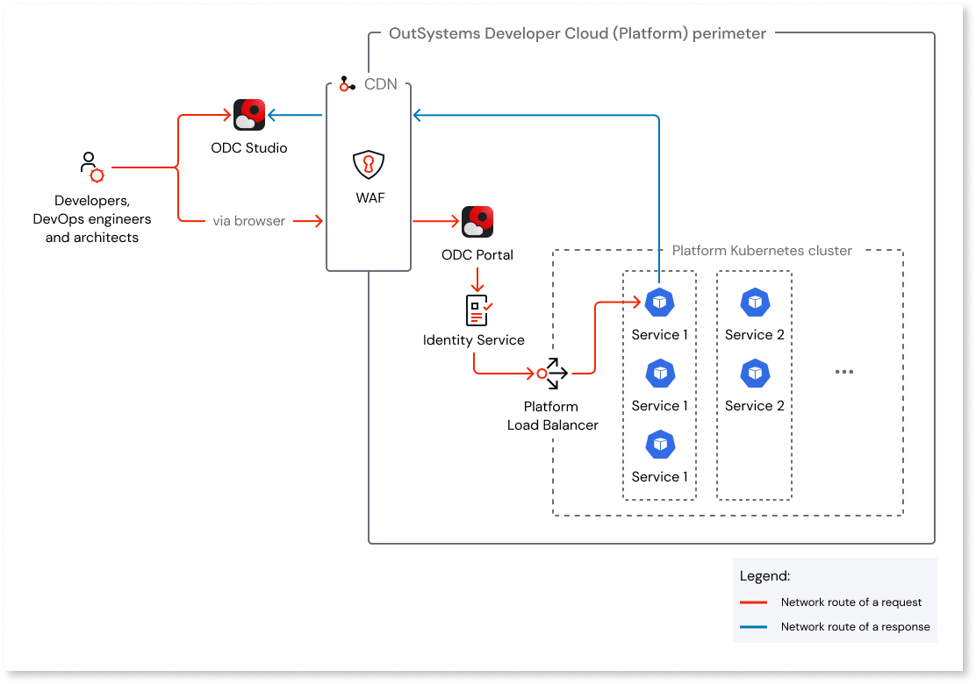Select the topmost Service 1 hexagon icon
The image size is (976, 684).
[659, 302]
